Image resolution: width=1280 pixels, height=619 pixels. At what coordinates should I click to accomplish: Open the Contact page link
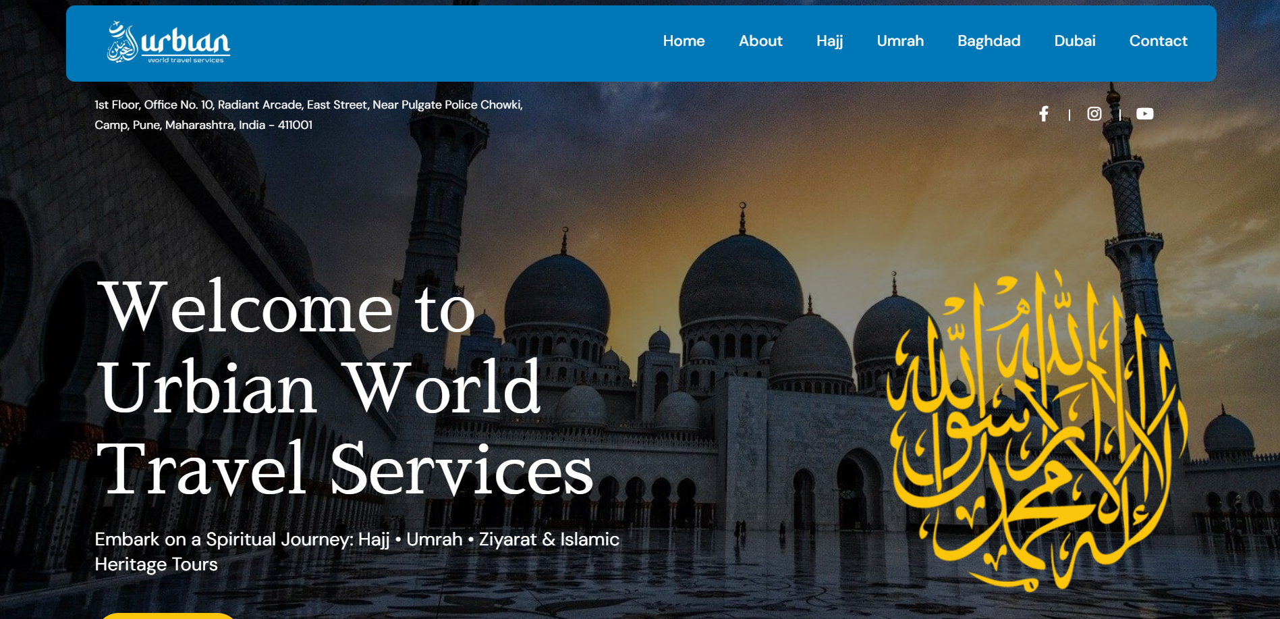click(1158, 41)
